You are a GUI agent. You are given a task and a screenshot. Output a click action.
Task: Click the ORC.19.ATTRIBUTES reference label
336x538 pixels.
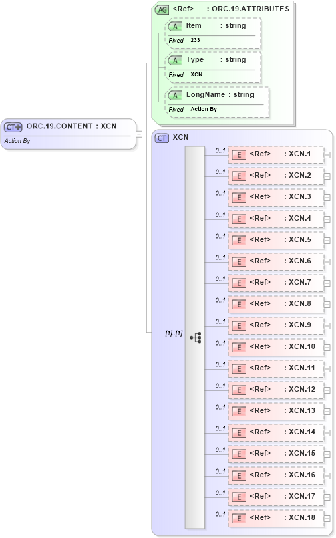tap(248, 9)
